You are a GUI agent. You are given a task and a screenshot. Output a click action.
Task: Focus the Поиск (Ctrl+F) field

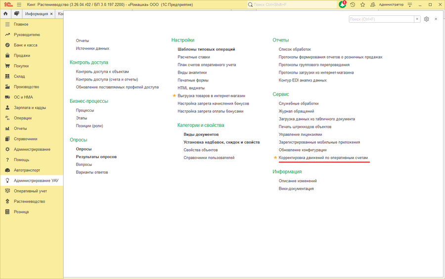[x=381, y=19]
